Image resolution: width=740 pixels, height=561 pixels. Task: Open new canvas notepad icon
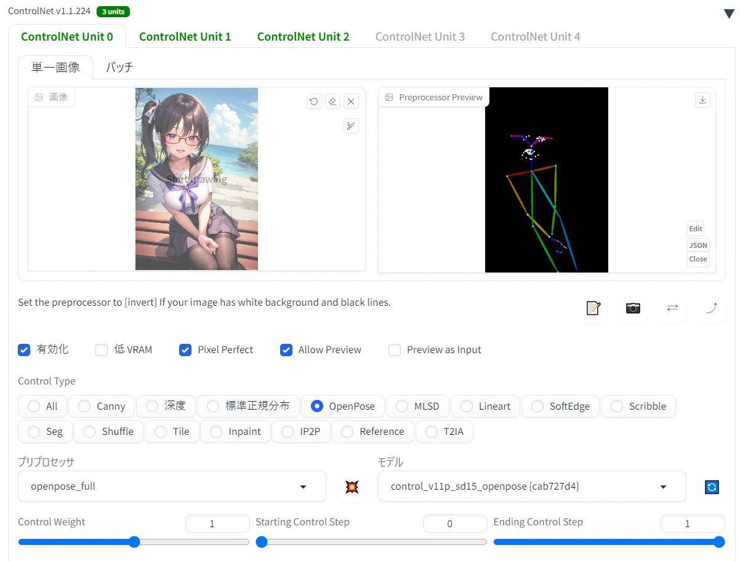(593, 308)
